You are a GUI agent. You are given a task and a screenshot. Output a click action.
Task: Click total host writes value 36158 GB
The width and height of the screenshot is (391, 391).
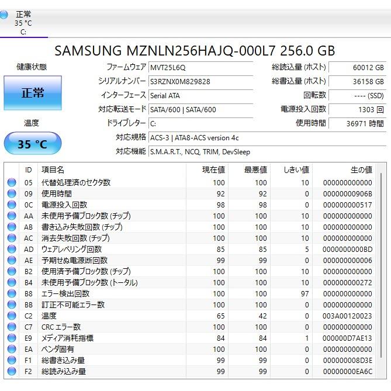pyautogui.click(x=357, y=82)
